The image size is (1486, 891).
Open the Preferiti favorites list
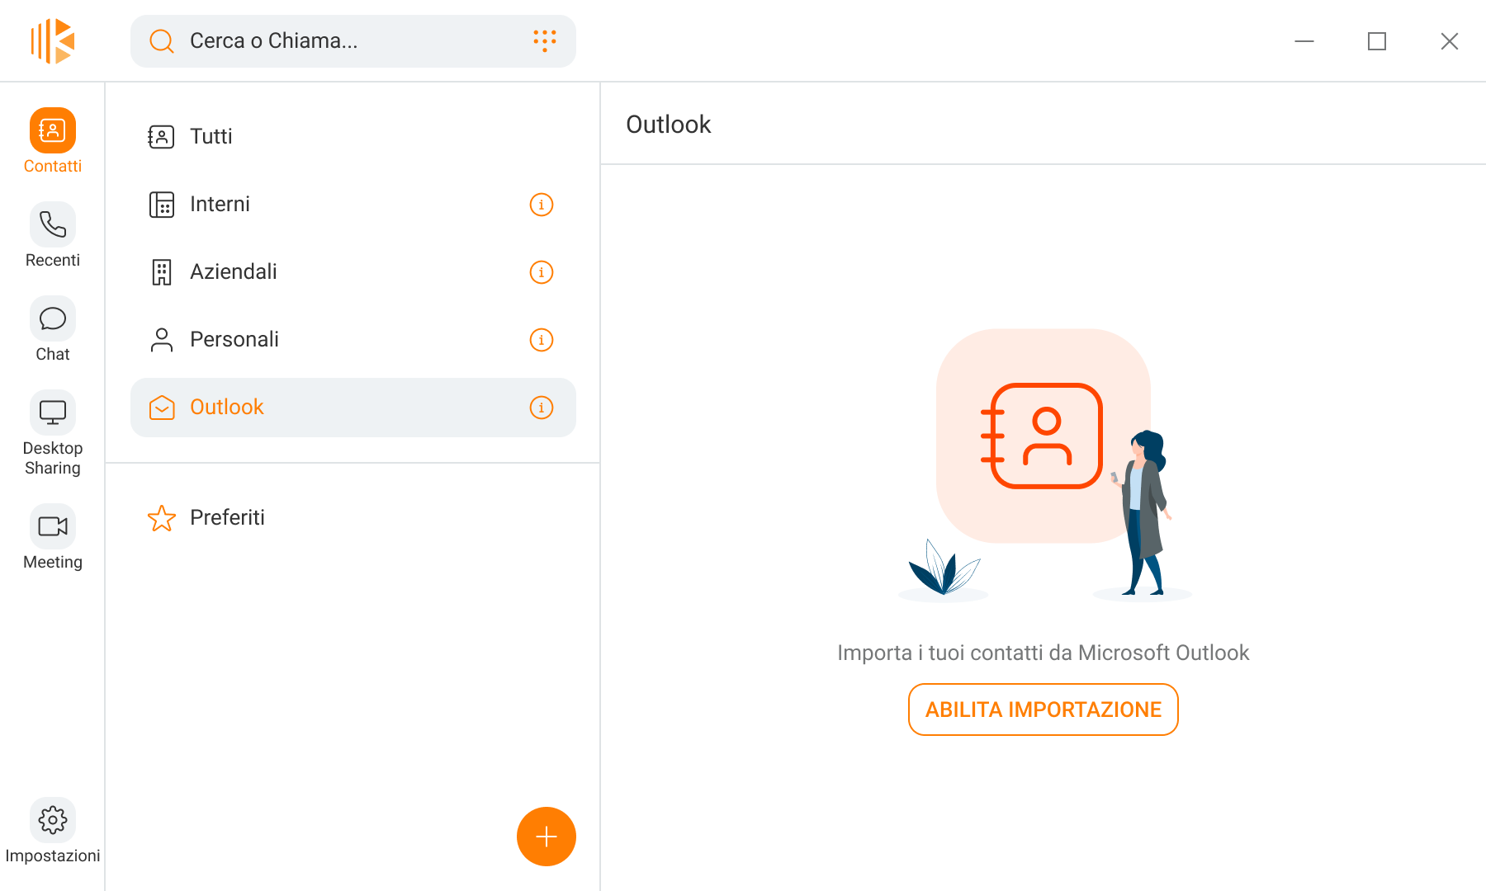353,518
